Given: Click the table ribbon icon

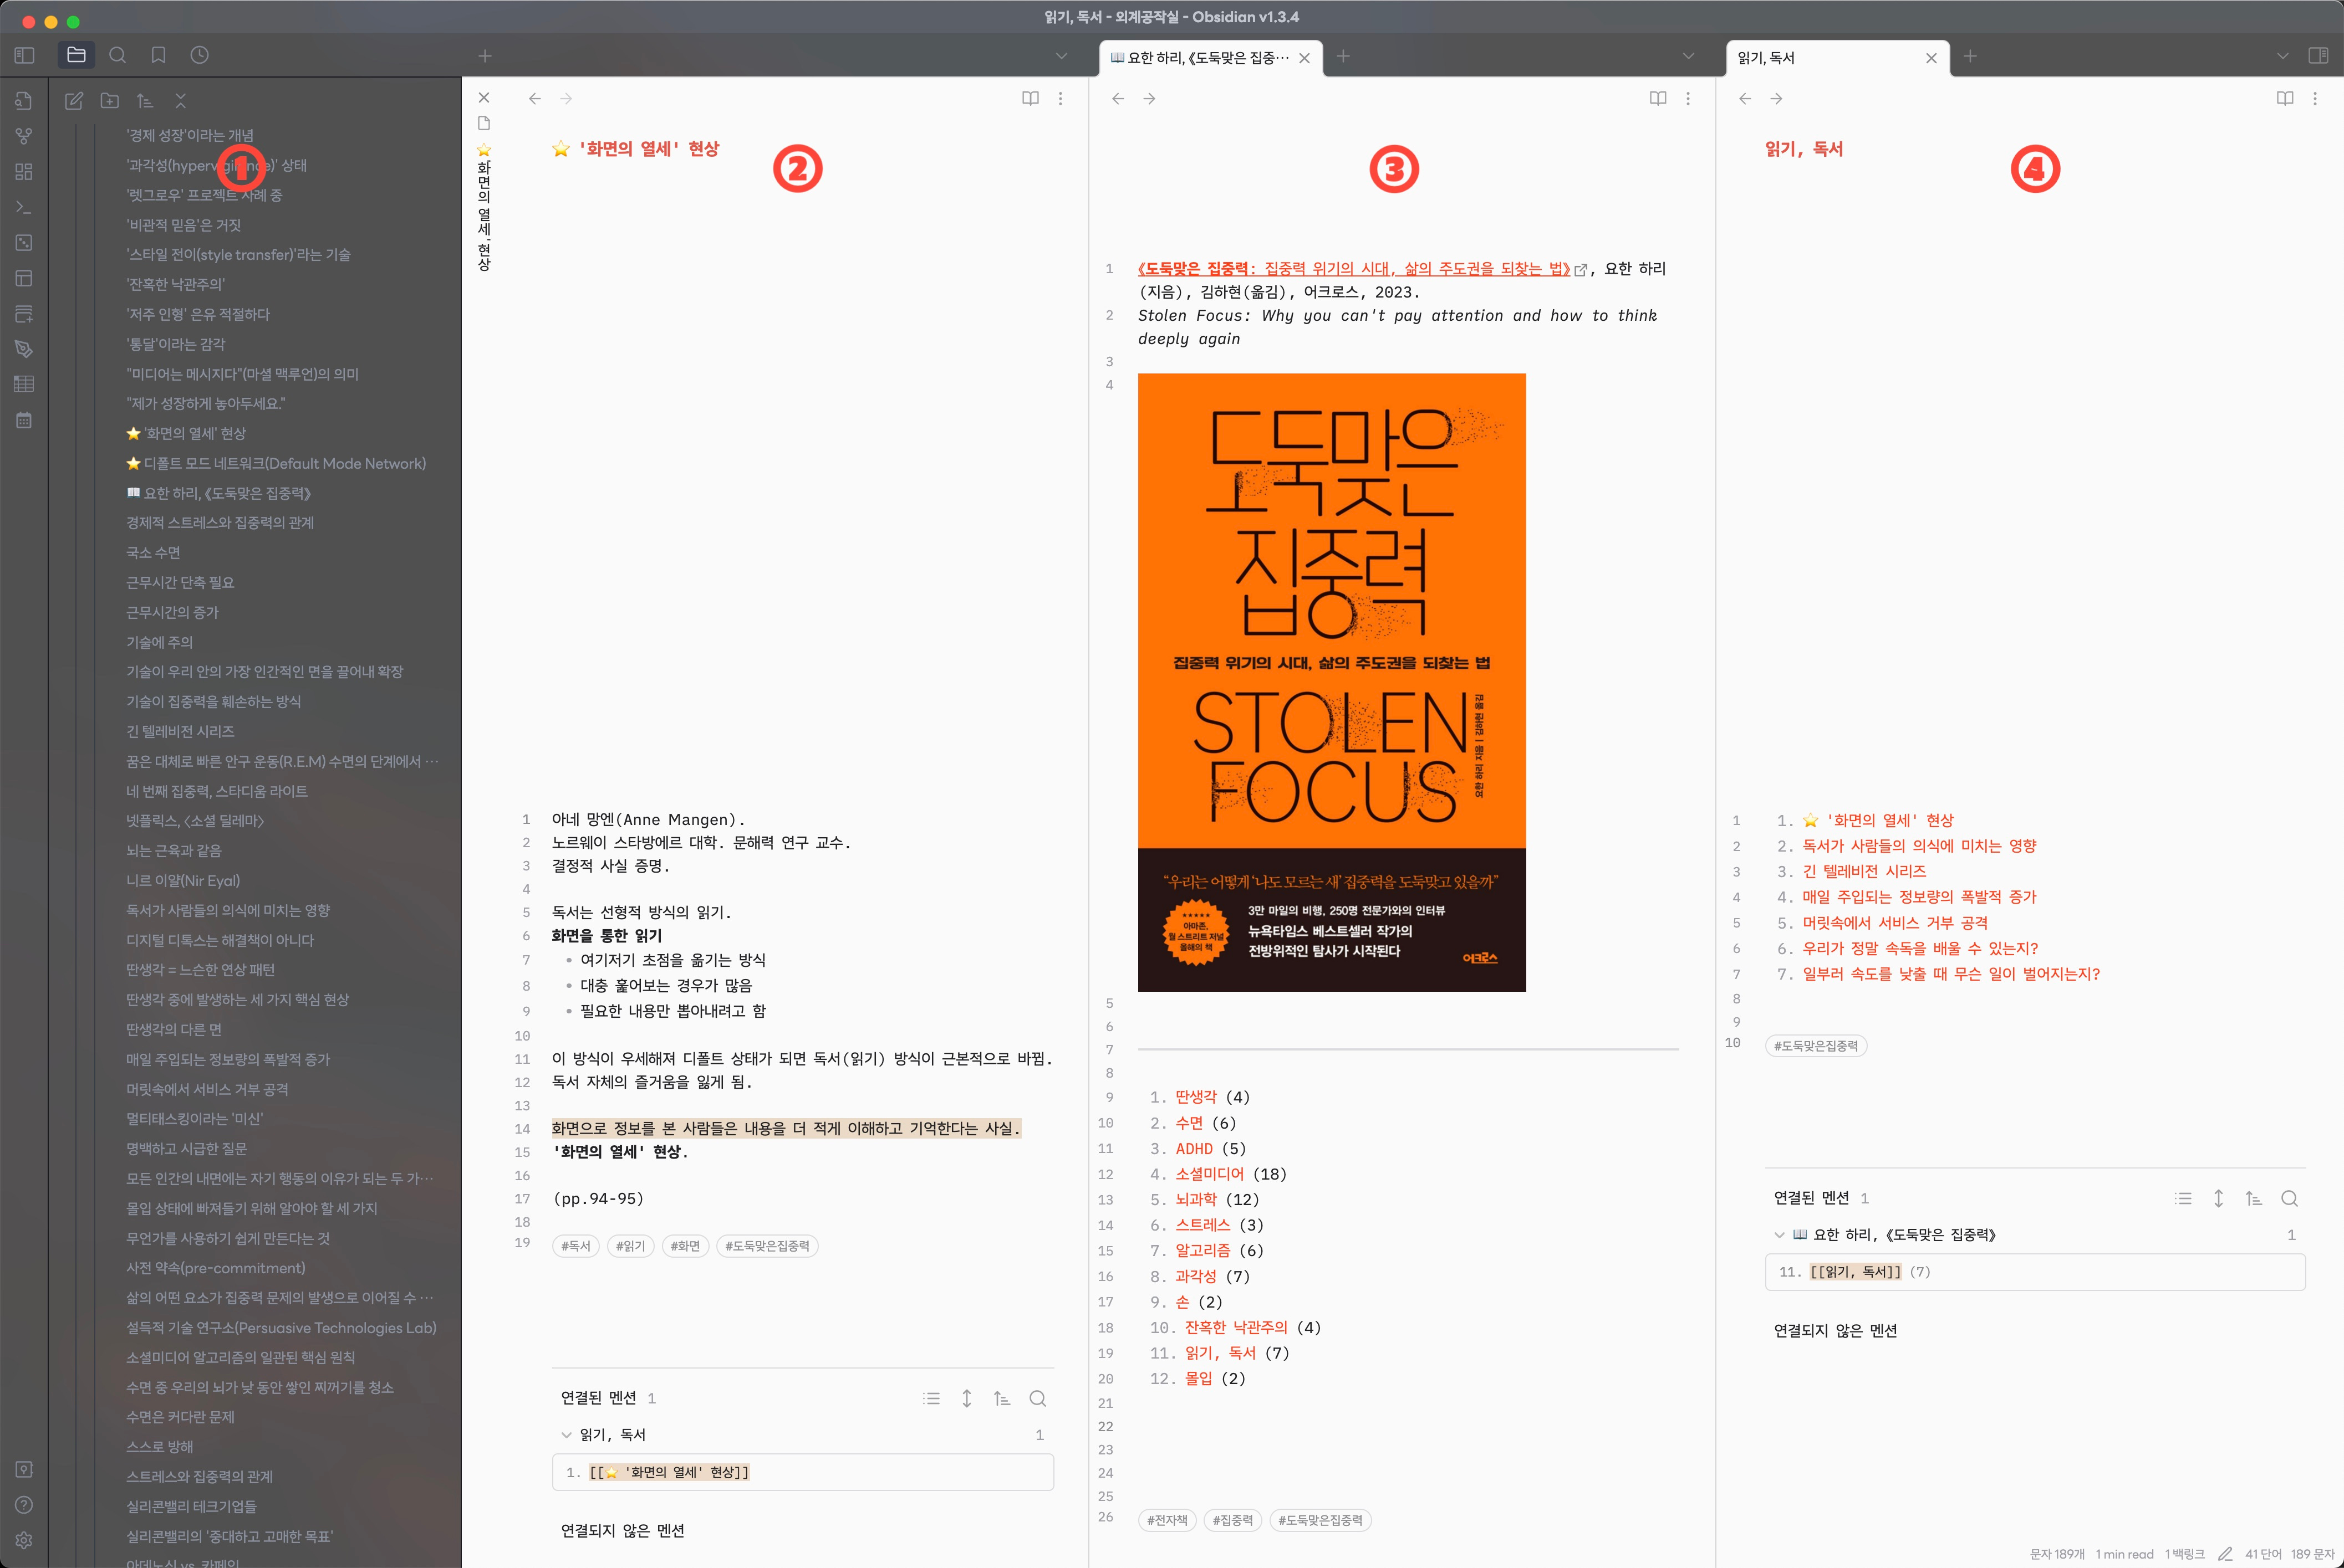Looking at the screenshot, I should coord(24,384).
